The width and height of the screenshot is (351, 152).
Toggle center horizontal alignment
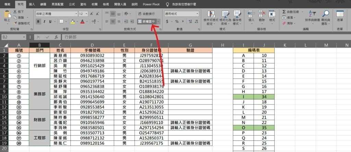pyautogui.click(x=113, y=22)
